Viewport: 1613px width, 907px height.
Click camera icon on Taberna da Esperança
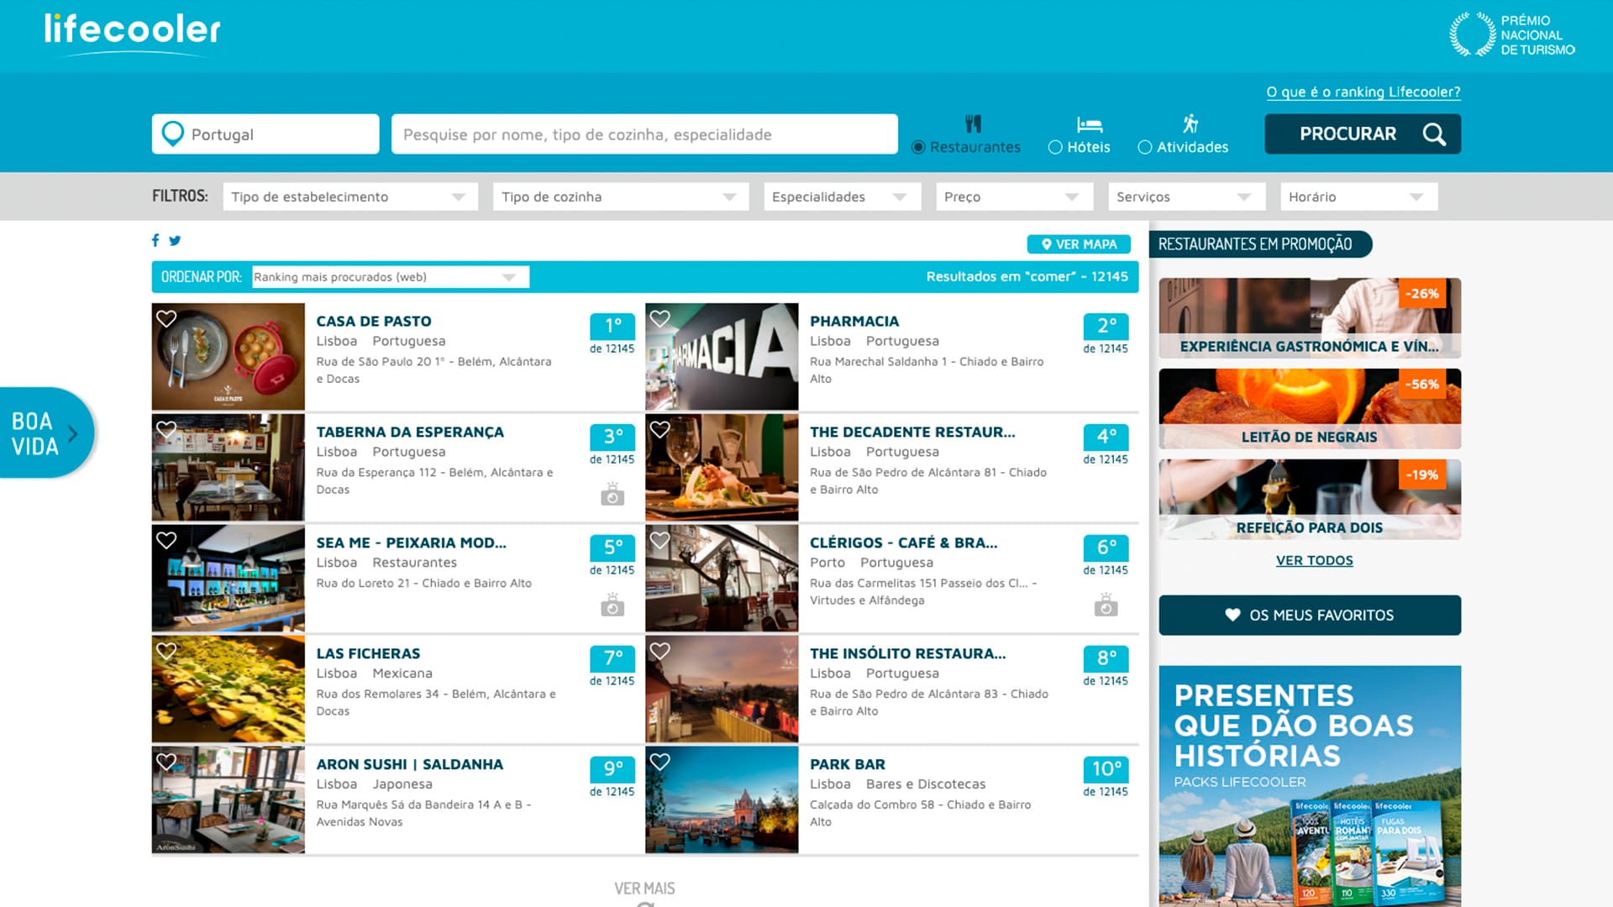click(x=612, y=495)
